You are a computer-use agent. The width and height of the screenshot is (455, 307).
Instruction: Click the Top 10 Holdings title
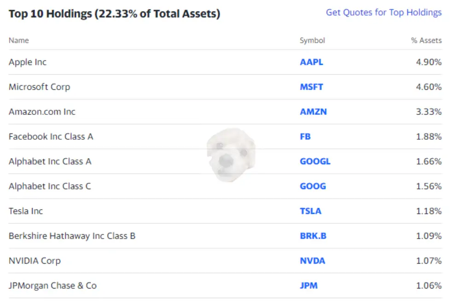tap(114, 13)
